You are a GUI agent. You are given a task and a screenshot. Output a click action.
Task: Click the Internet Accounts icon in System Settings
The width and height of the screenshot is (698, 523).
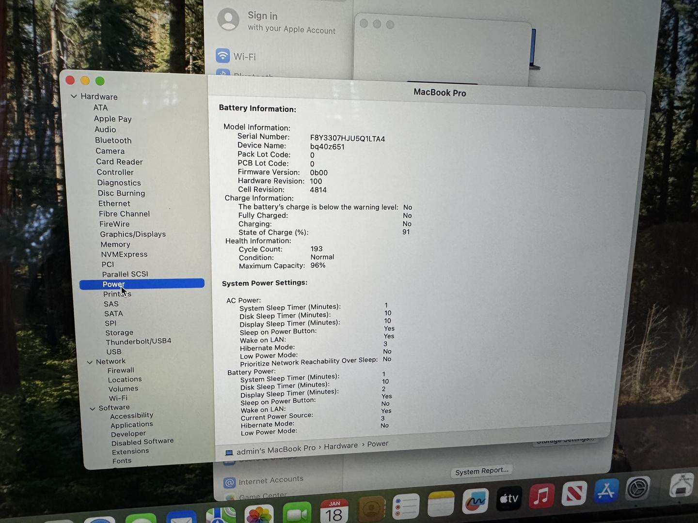(x=229, y=482)
